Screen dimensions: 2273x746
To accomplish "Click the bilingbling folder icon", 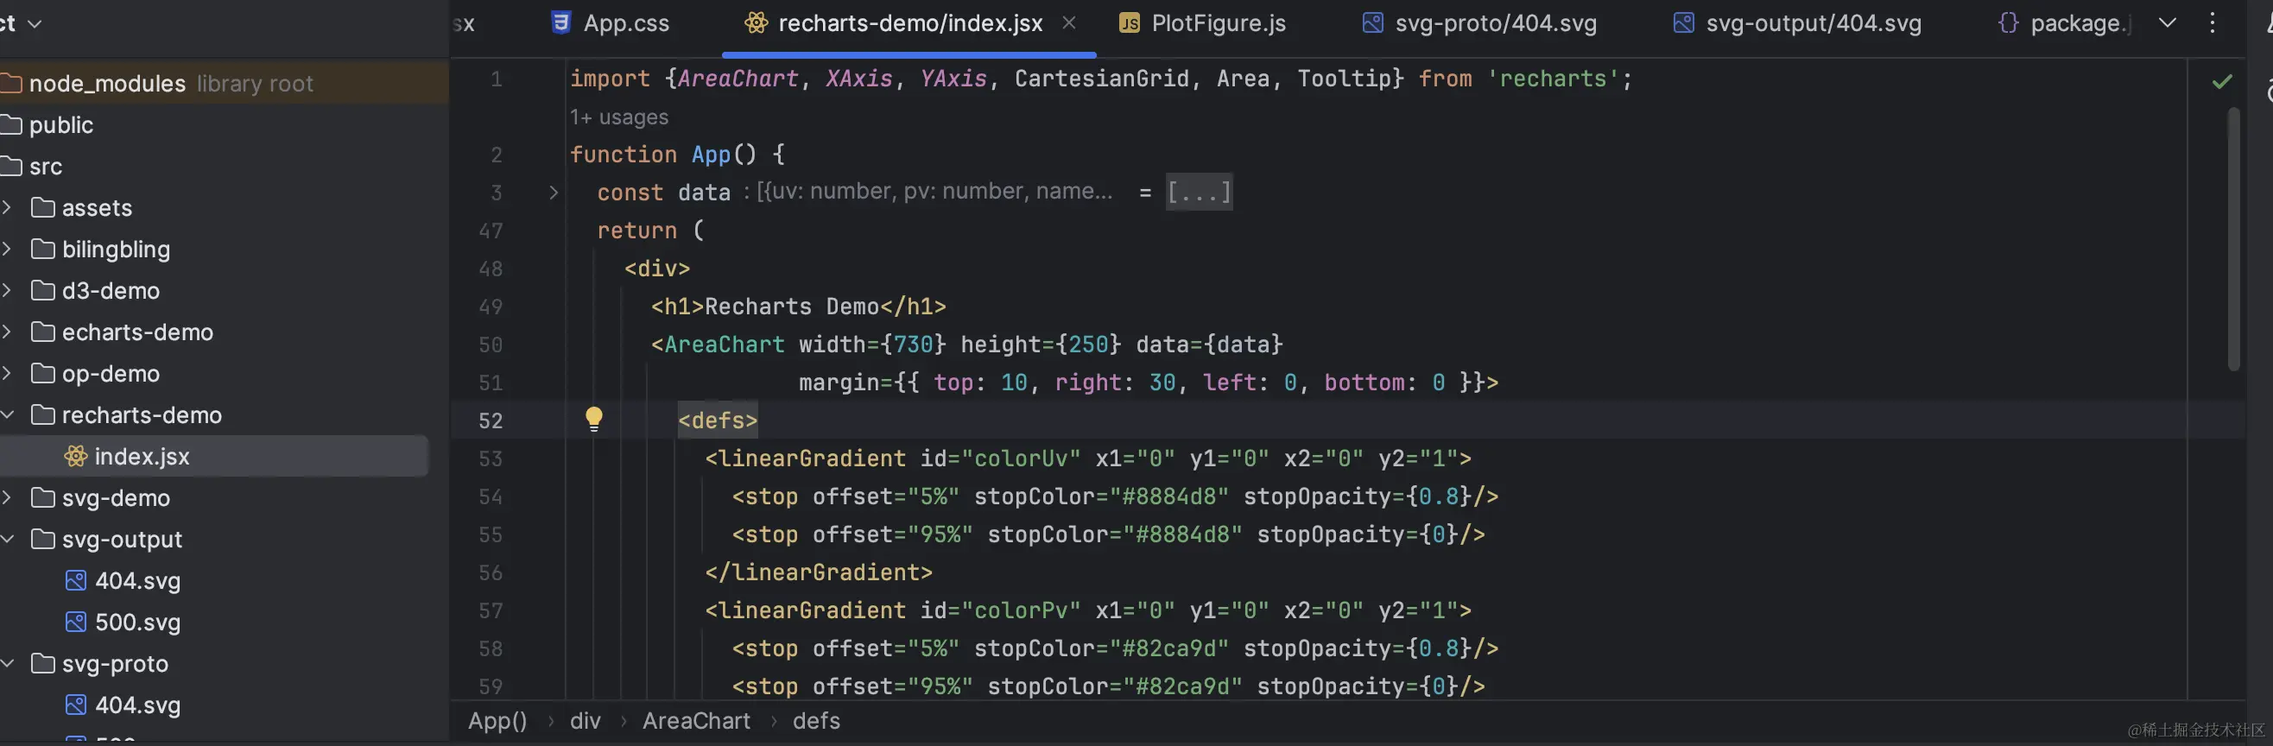I will pos(43,250).
